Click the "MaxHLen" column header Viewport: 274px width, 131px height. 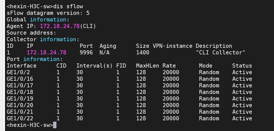[147, 66]
